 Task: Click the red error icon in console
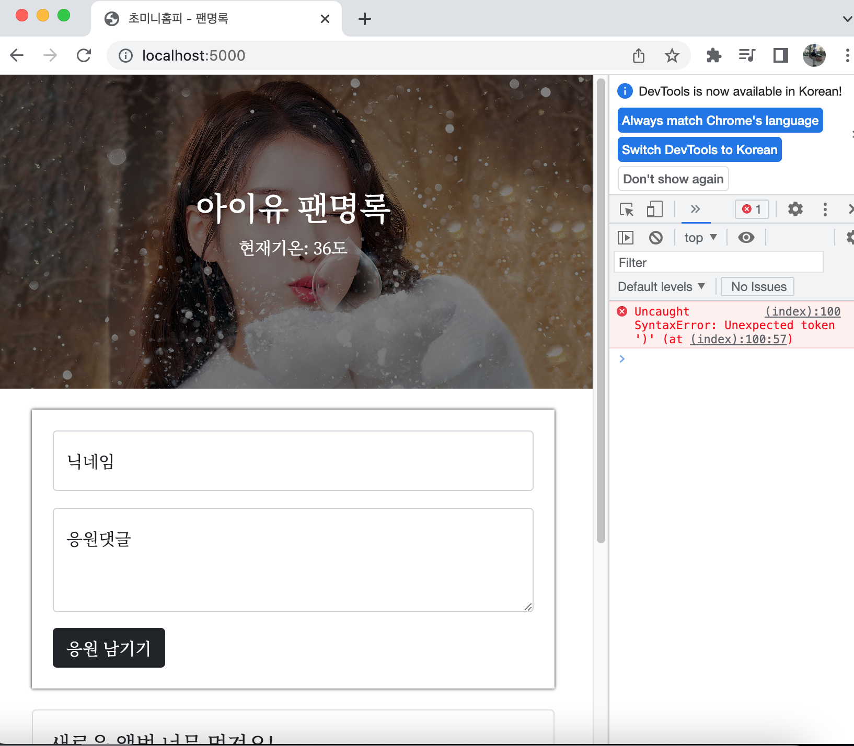(x=622, y=311)
